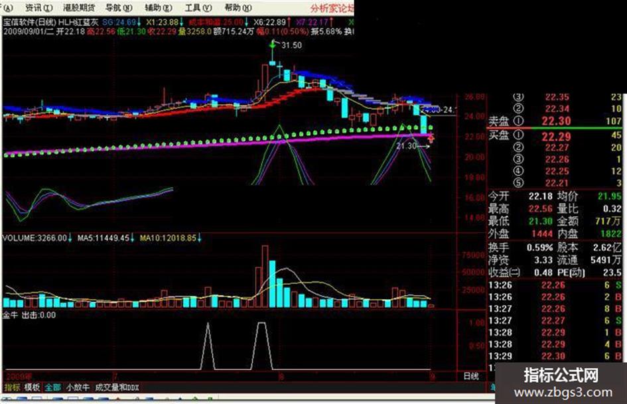Click the SG:24.69 indicator value
627x404 pixels.
coord(119,22)
